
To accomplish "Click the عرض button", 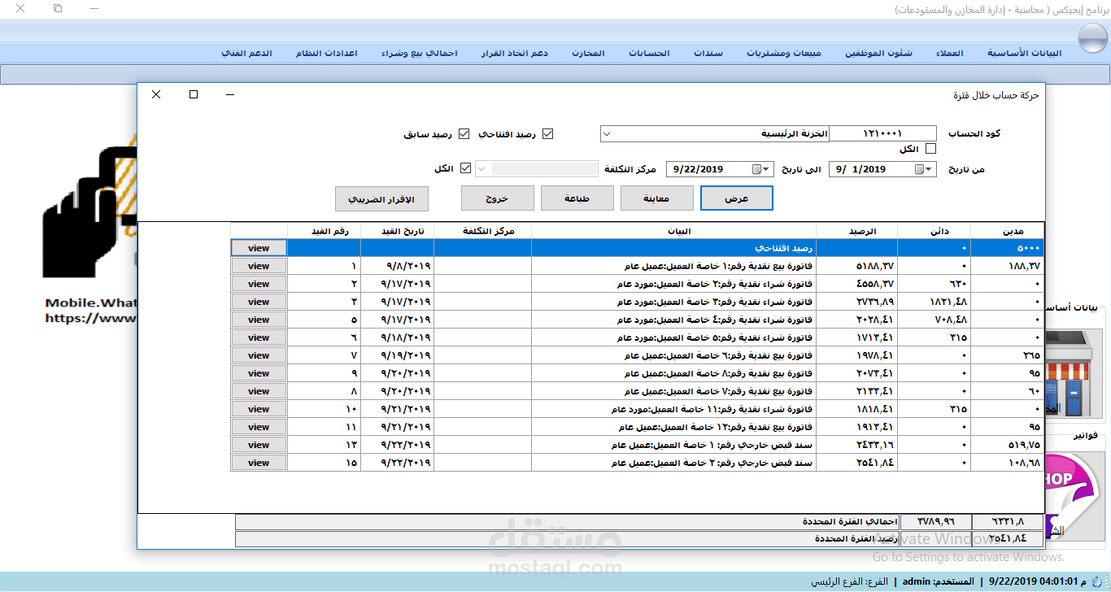I will point(737,198).
